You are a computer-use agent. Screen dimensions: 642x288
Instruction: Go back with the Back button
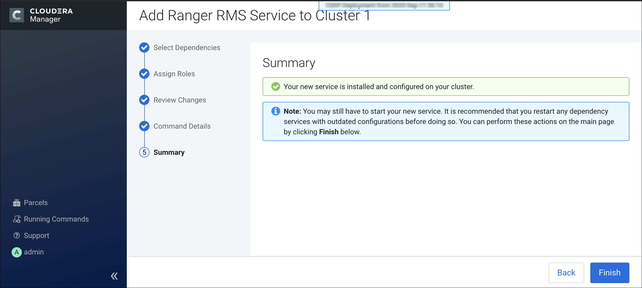point(566,273)
